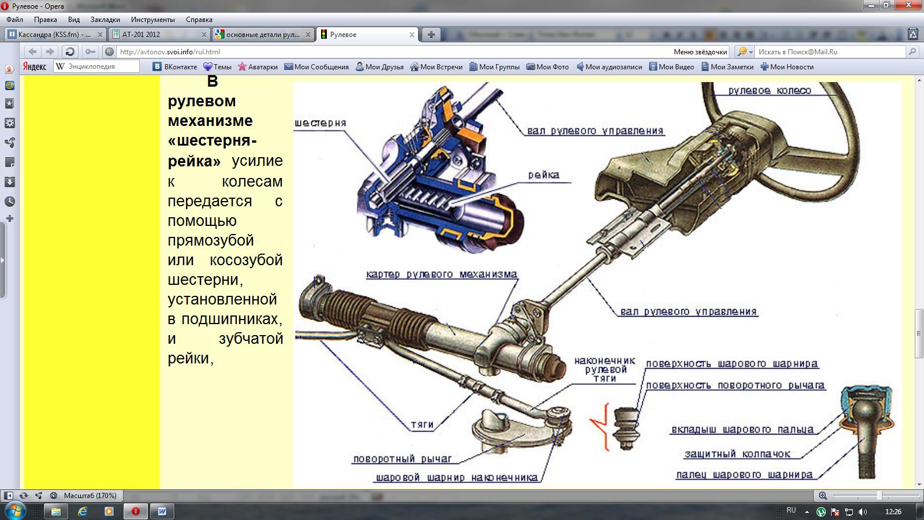
Task: Open the password wand key icon
Action: tap(90, 51)
